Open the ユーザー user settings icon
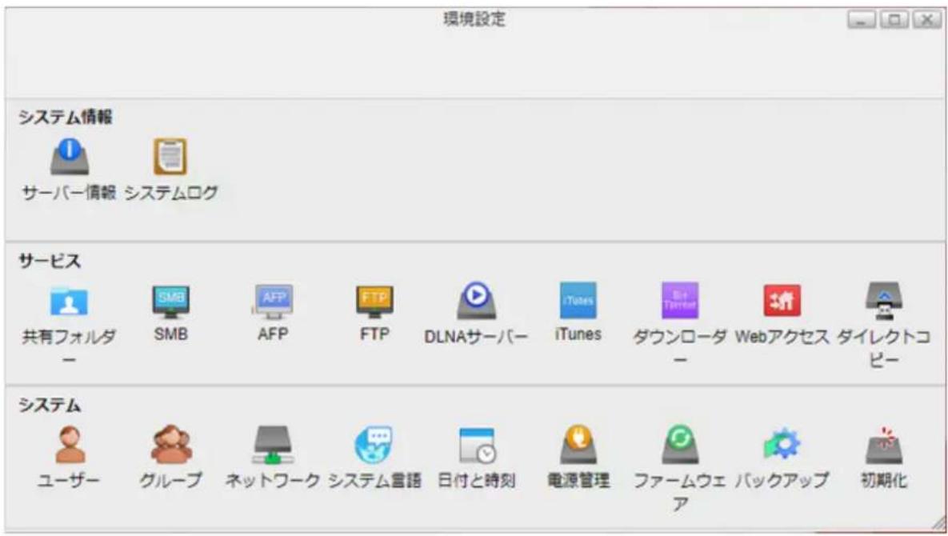Screen dimensions: 948x536 coord(70,444)
